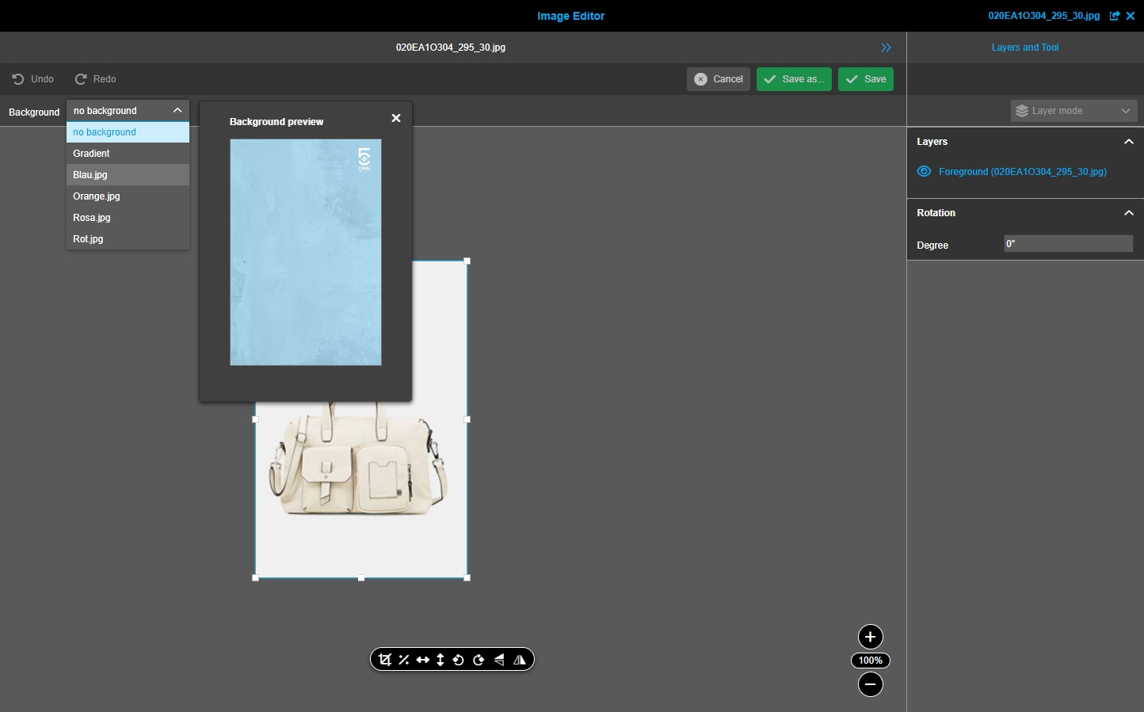Click the percent scale tool icon
This screenshot has height=712, width=1144.
404,660
